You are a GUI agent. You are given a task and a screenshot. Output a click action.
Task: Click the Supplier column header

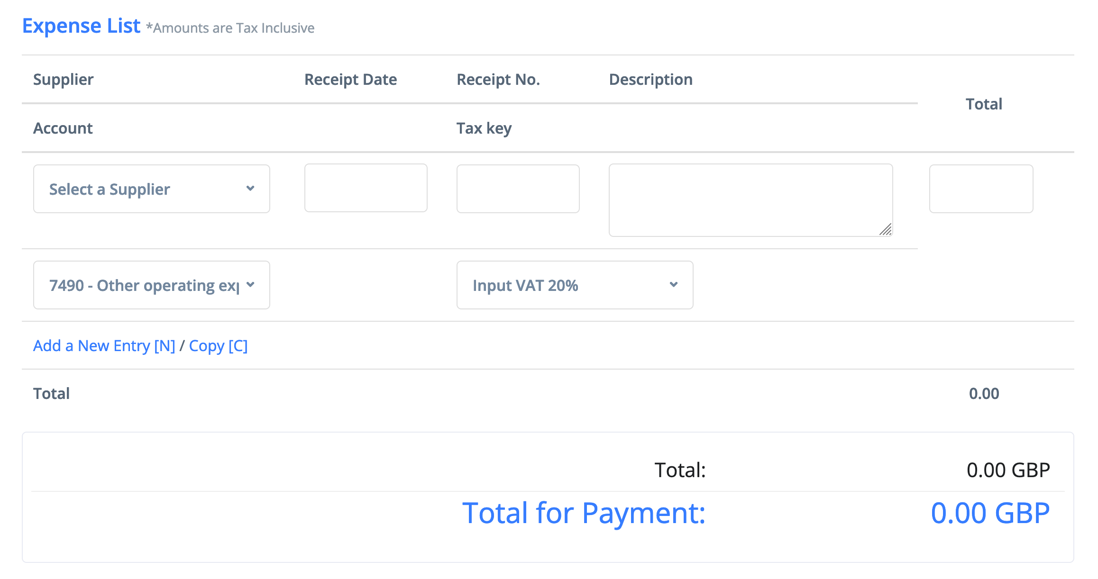63,79
